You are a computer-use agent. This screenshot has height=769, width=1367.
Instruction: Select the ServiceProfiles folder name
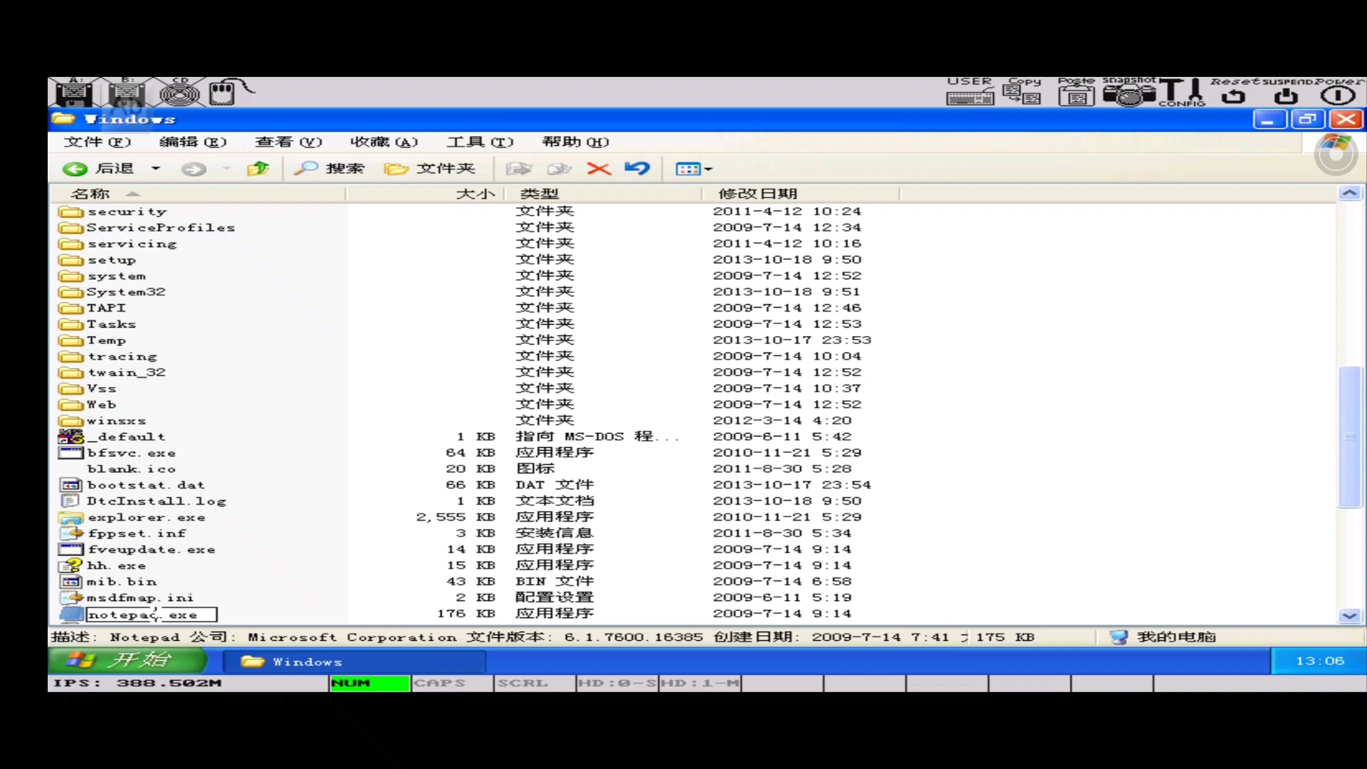click(x=160, y=228)
